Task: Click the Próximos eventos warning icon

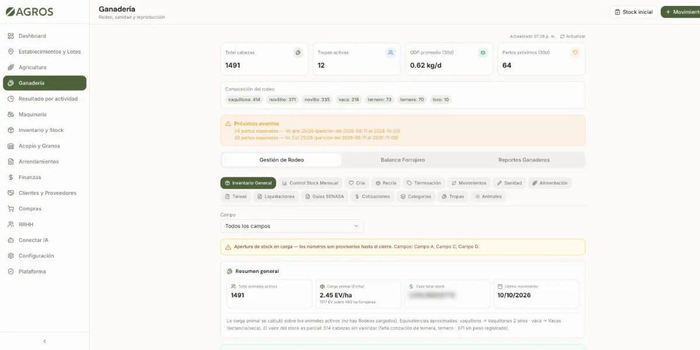Action: tap(228, 124)
